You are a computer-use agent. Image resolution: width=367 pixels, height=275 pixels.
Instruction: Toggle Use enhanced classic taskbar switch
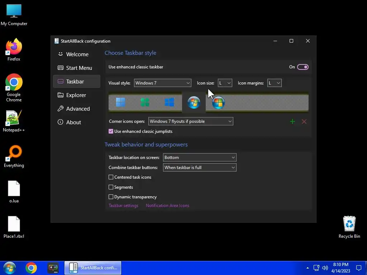coord(302,67)
